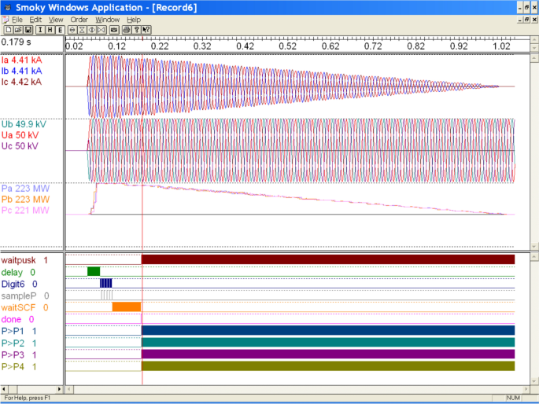Open the Help menu

134,20
